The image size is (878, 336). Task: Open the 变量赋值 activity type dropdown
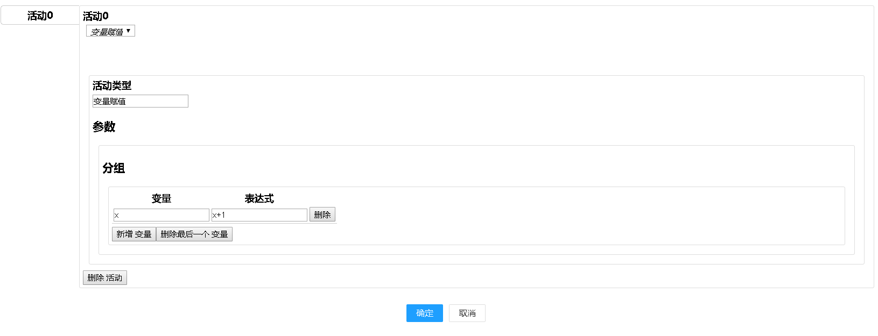pyautogui.click(x=110, y=31)
